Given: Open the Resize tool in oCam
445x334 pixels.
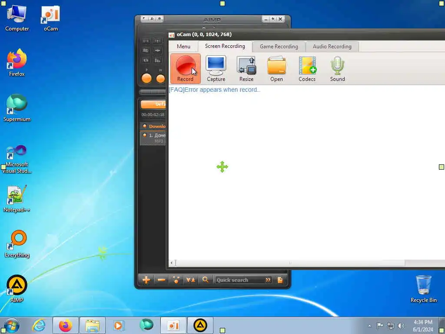Looking at the screenshot, I should (246, 69).
